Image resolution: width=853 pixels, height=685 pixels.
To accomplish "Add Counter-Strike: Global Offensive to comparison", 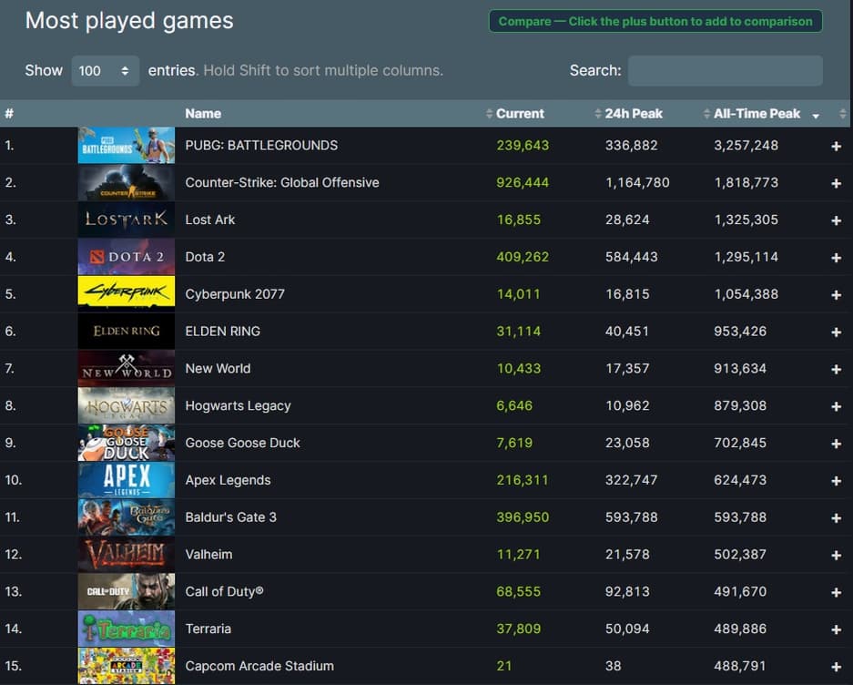I will 836,183.
